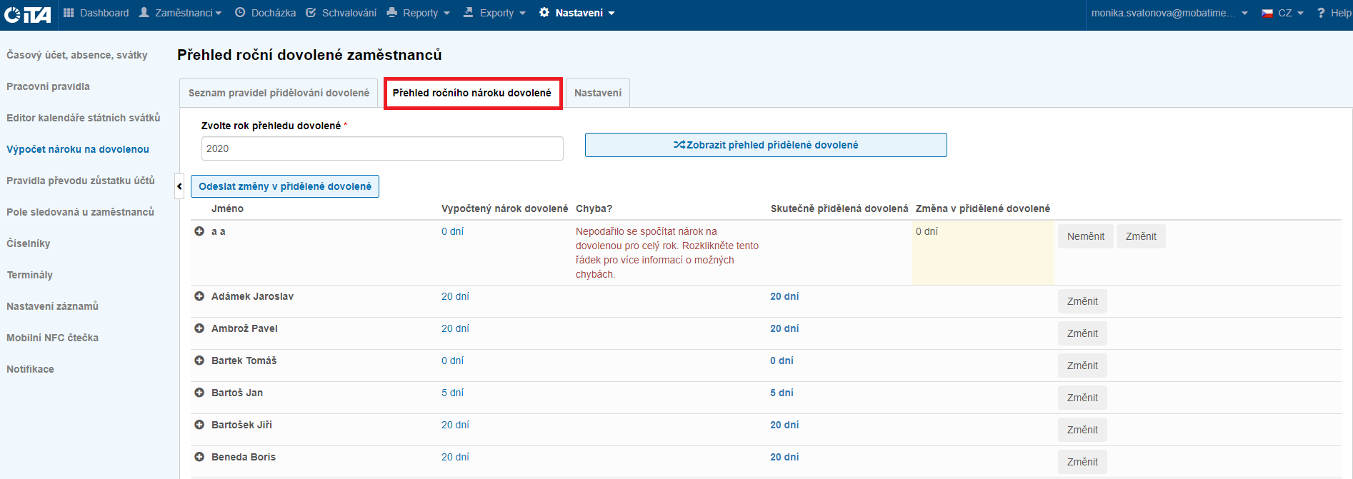Click the CiTA logo icon
This screenshot has height=479, width=1353.
(27, 14)
